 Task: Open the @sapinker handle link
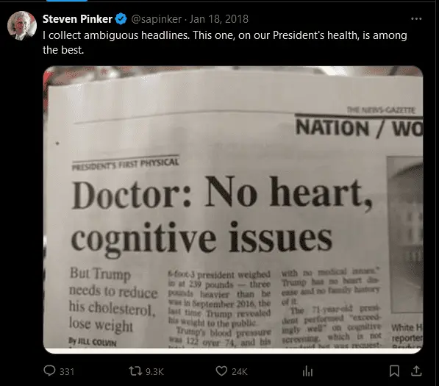click(156, 19)
